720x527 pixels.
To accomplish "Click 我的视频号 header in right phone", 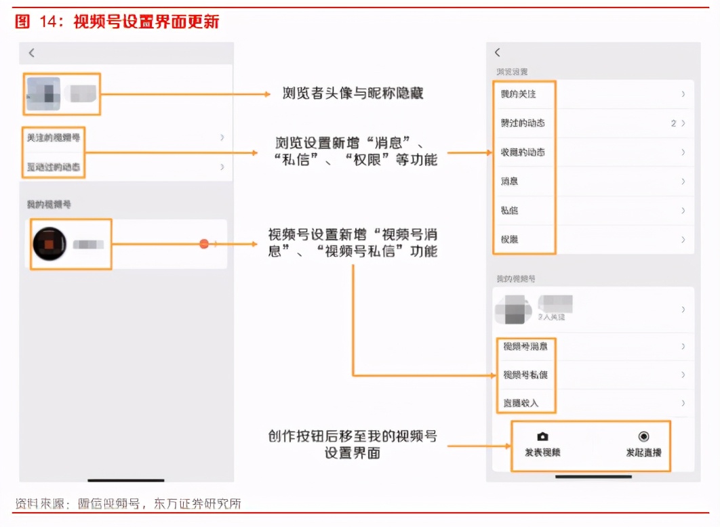I will click(x=516, y=279).
